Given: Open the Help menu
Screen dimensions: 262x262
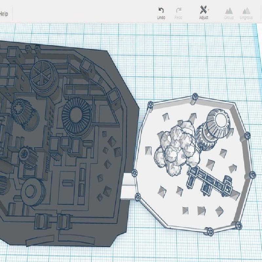Looking at the screenshot, I should 4,14.
